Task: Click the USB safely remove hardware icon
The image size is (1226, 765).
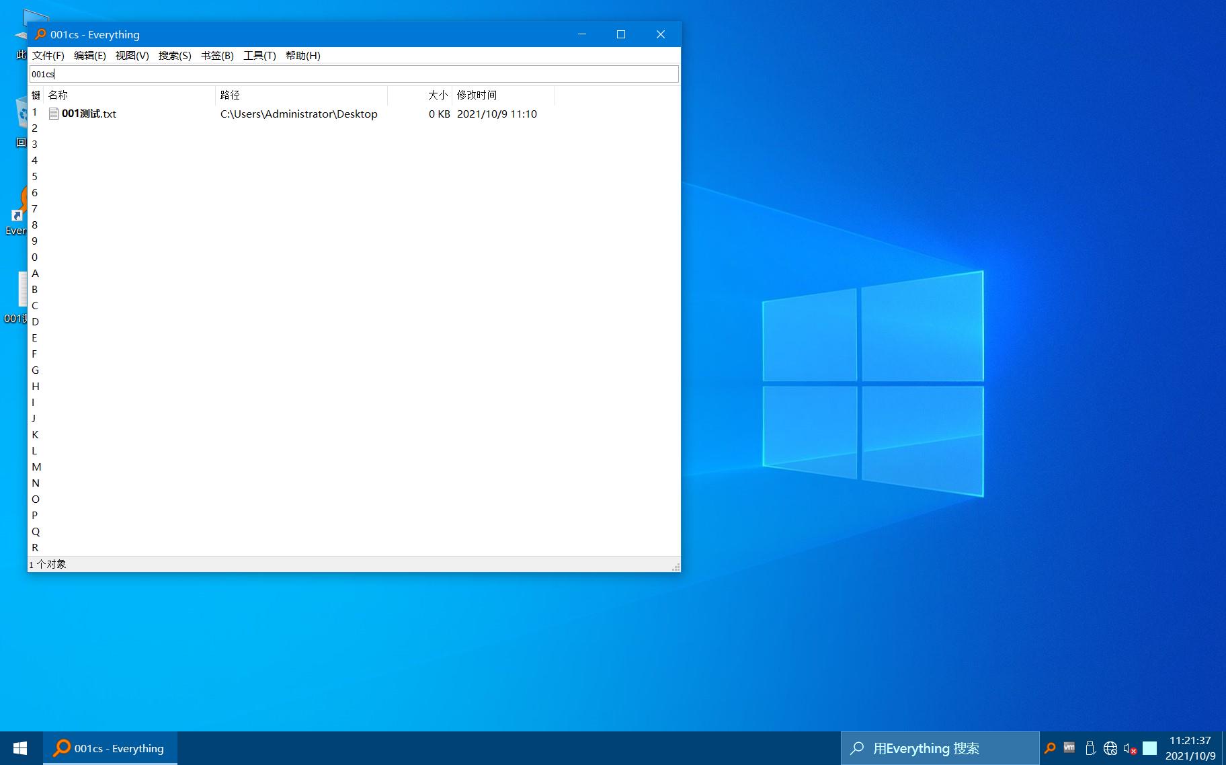Action: (x=1090, y=748)
